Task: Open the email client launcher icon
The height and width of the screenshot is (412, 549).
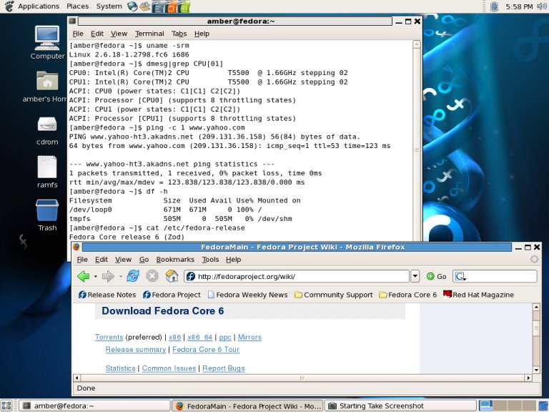Action: [144, 6]
